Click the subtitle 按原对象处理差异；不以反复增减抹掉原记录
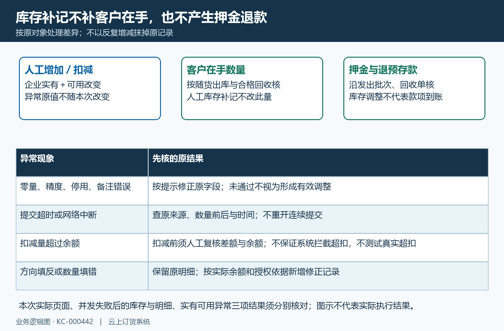504x331 pixels. tap(94, 33)
